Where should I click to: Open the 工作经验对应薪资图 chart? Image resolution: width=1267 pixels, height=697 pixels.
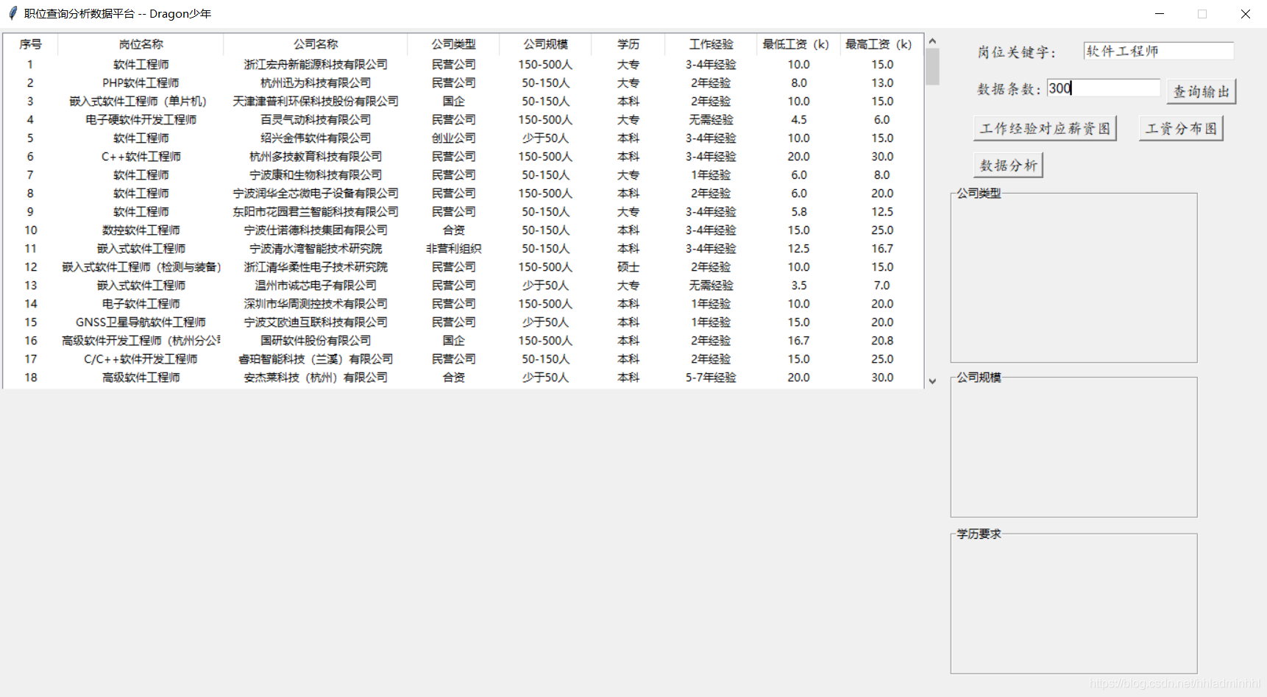(1044, 128)
